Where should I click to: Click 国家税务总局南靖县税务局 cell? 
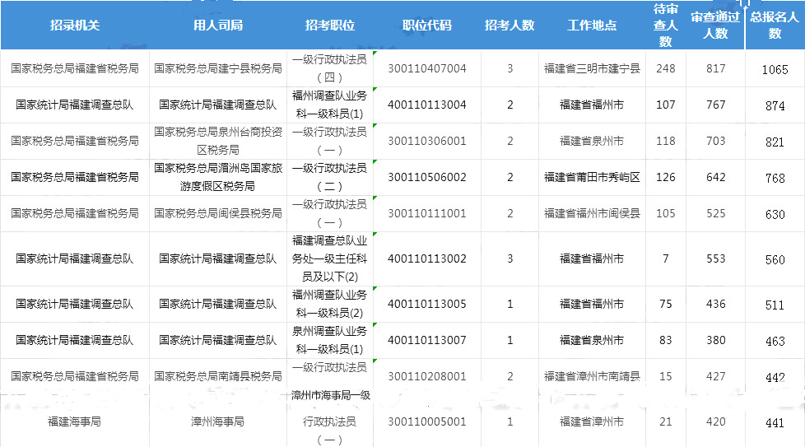[218, 376]
